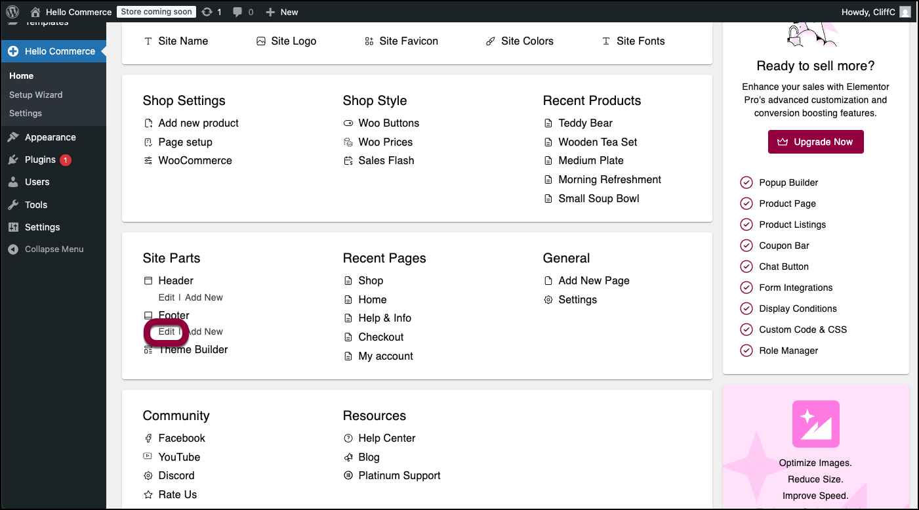Open Page setup in Shop Settings
Viewport: 919px width, 510px height.
click(x=185, y=142)
